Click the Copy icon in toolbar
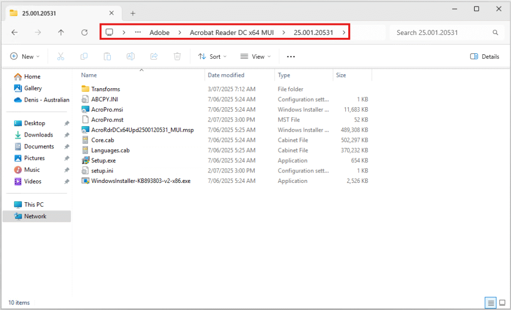Image resolution: width=511 pixels, height=310 pixels. (x=84, y=57)
